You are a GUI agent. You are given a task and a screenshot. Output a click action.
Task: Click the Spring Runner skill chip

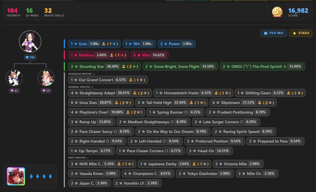coord(175,112)
